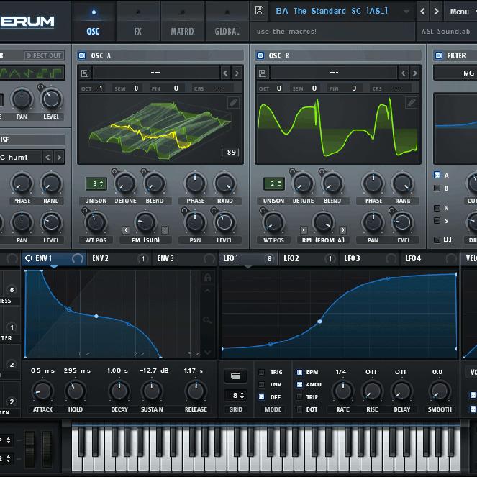The image size is (477, 477).
Task: Open OSC B wavetable name selector
Action: [334, 73]
